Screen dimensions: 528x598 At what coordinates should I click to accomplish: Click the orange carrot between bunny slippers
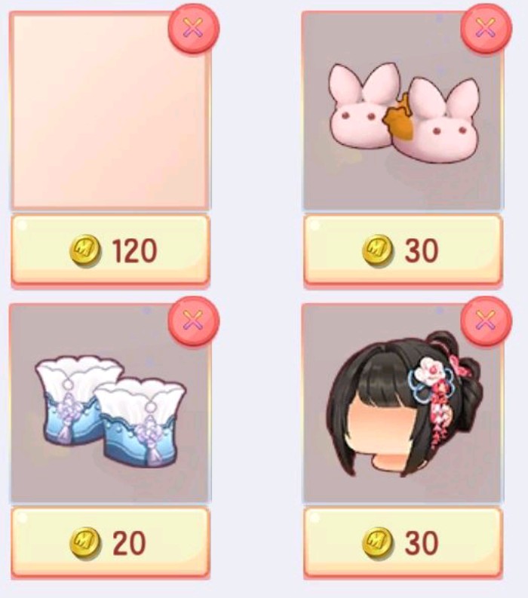399,118
